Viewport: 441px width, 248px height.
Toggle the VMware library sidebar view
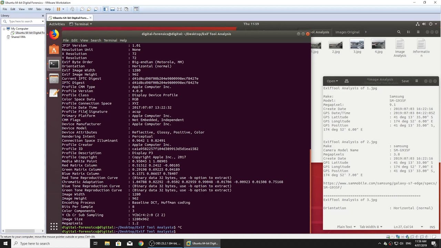(x=105, y=9)
